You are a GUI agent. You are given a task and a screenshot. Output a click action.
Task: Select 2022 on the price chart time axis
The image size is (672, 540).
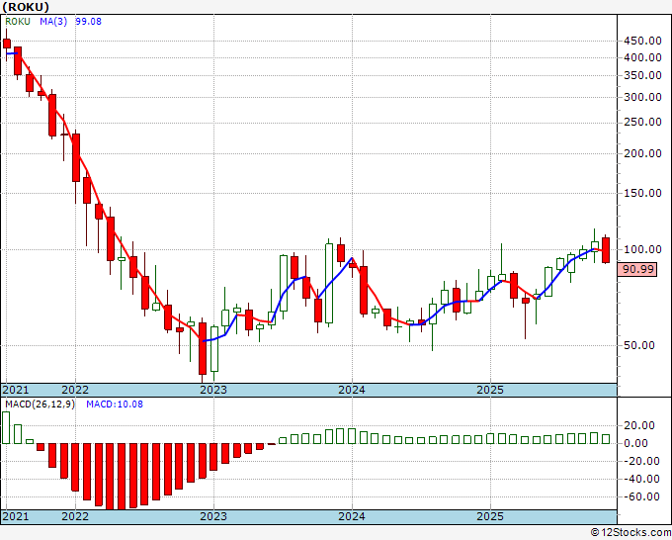tap(75, 390)
